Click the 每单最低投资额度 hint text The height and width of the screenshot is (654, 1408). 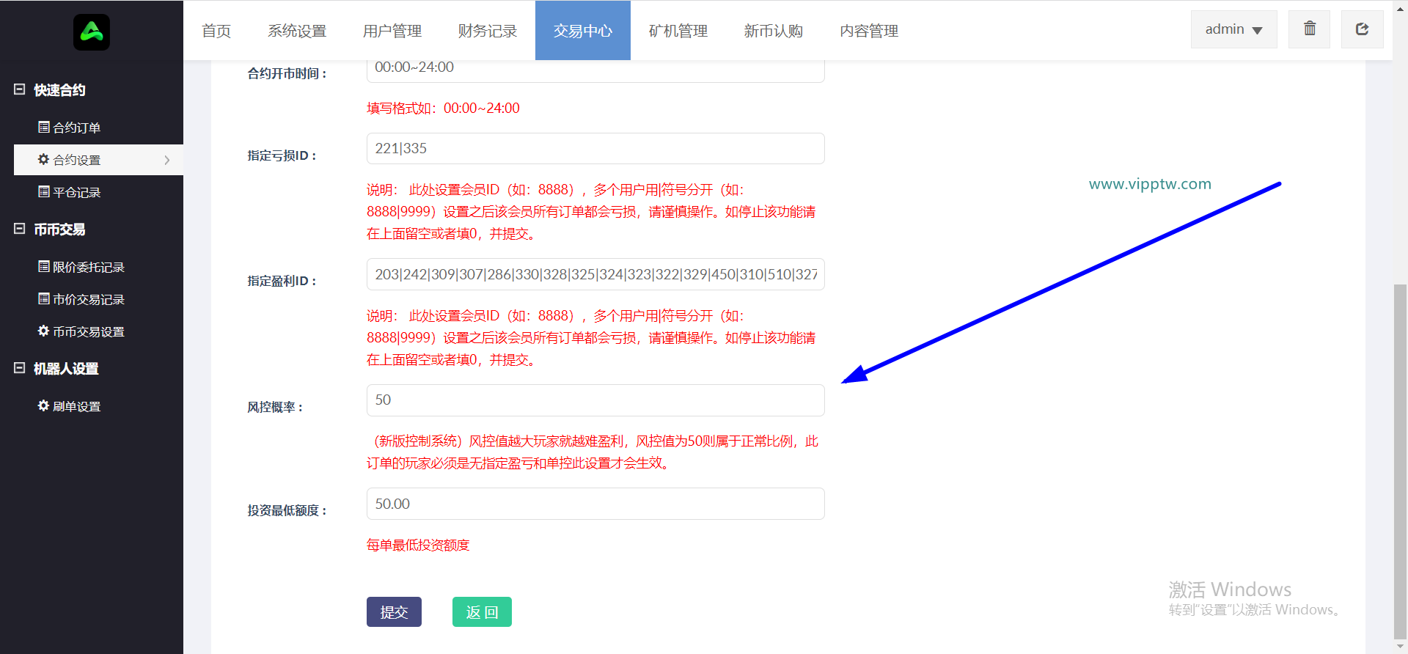(418, 545)
